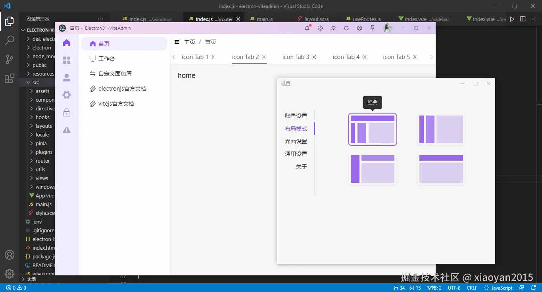
Task: Click the warning triangle icon in the sidebar
Action: point(67,129)
